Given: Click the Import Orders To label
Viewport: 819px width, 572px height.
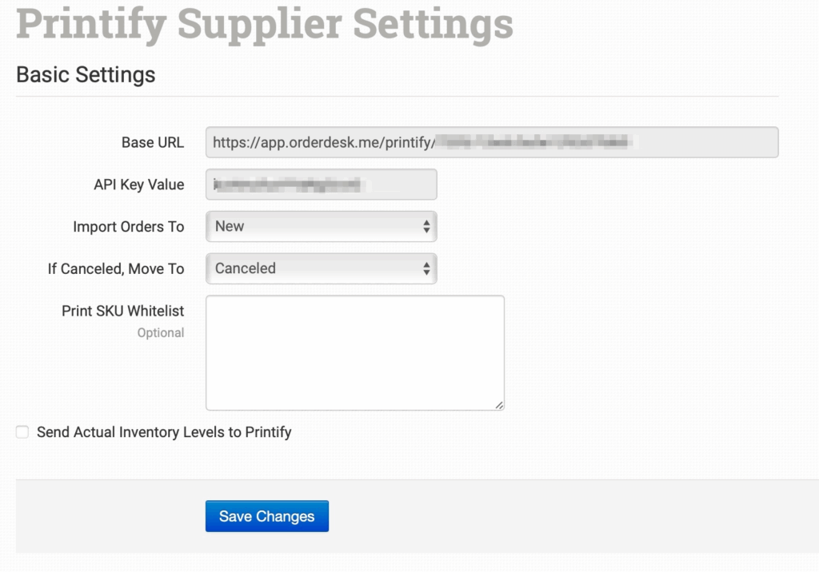Looking at the screenshot, I should tap(128, 227).
